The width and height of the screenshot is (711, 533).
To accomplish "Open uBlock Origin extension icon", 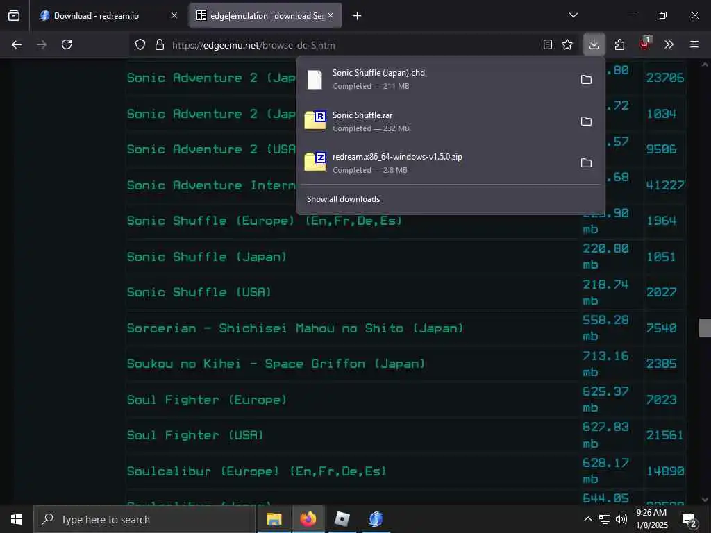I will pyautogui.click(x=645, y=44).
